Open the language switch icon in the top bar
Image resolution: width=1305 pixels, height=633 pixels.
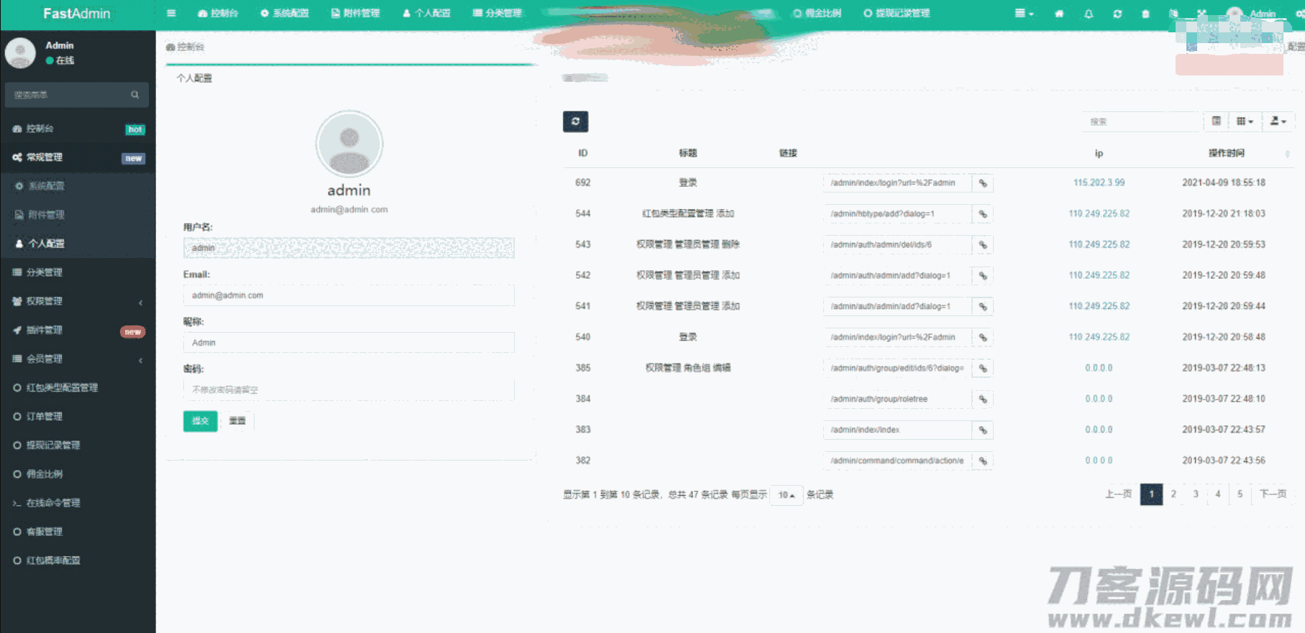click(x=1173, y=14)
